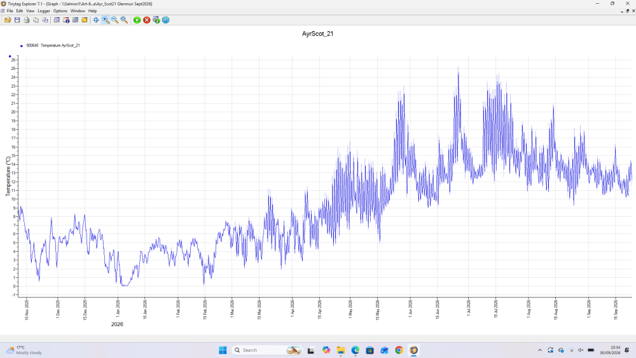Viewport: 636px width, 358px height.
Task: Click the Open file folder icon
Action: [x=8, y=20]
